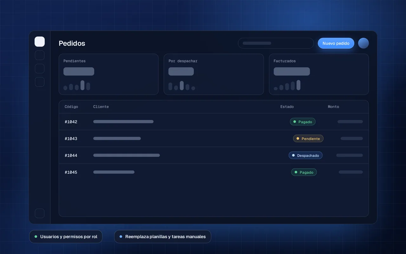Click the Usuarios y permisos por rol pill

coord(66,237)
